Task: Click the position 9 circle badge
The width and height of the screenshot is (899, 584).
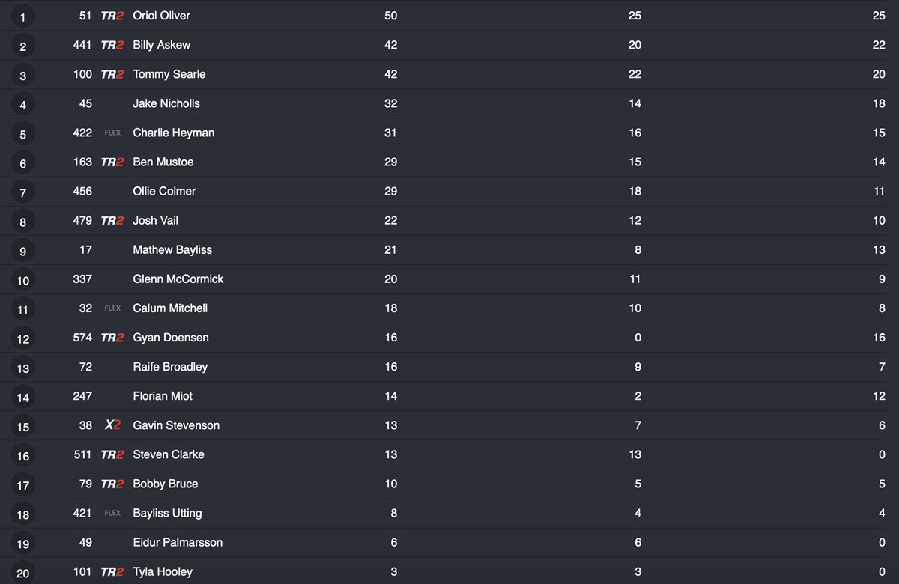Action: click(23, 252)
